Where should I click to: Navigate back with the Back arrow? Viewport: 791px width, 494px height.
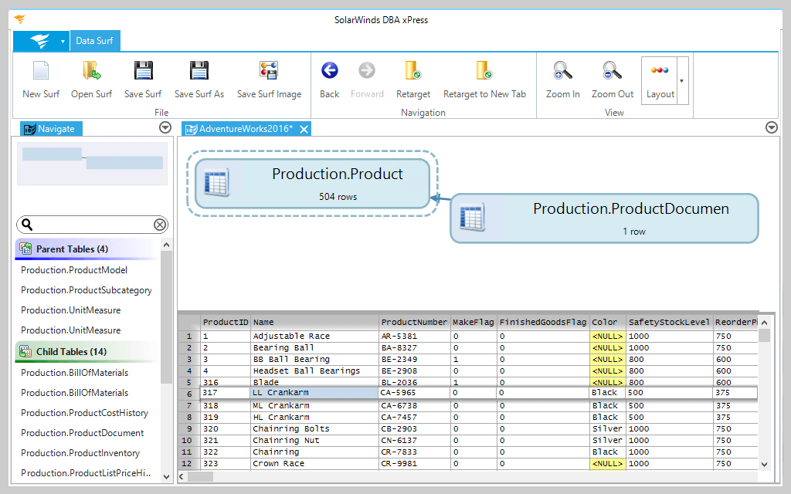[x=330, y=72]
